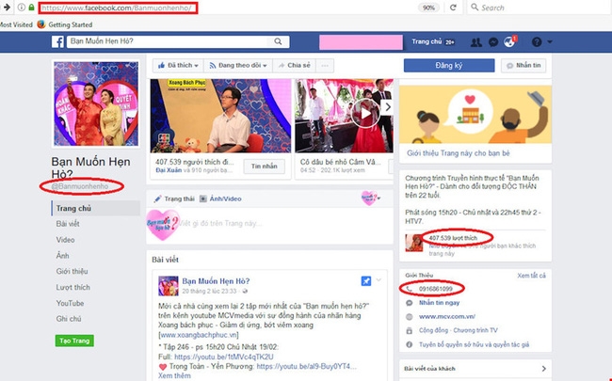
Task: Open notifications globe icon
Action: pos(509,41)
